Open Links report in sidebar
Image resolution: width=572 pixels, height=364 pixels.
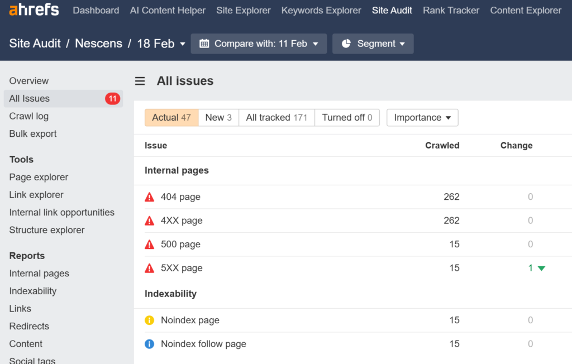click(x=20, y=309)
